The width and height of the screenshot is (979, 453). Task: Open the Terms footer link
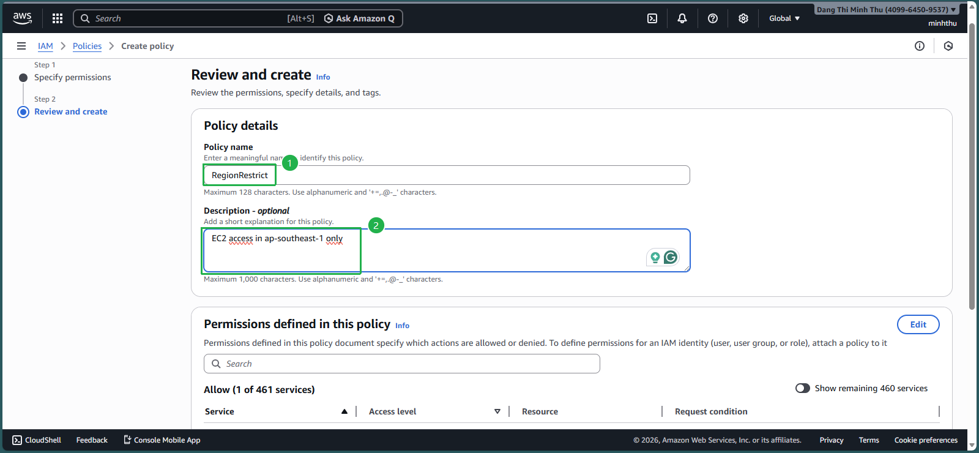[x=869, y=440]
